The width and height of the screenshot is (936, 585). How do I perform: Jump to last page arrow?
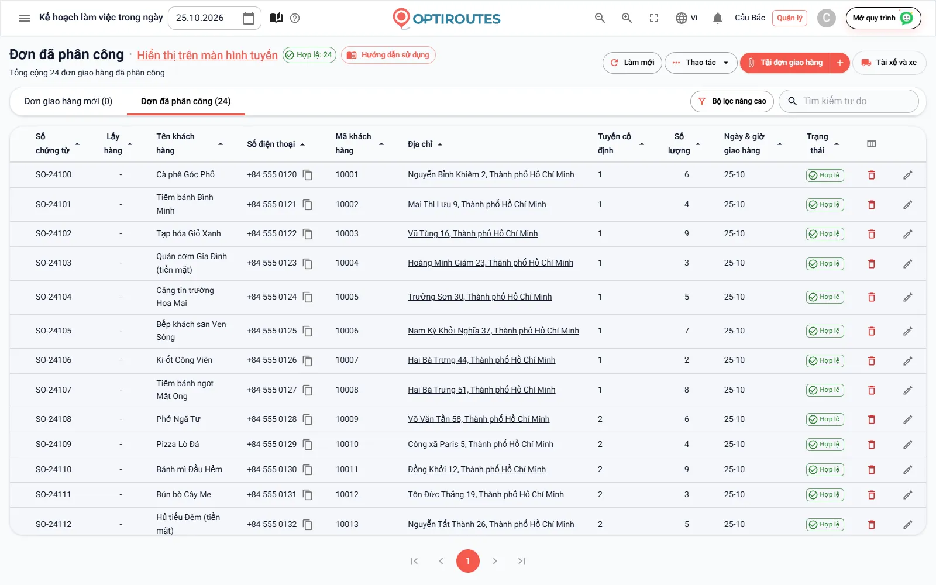click(x=522, y=561)
